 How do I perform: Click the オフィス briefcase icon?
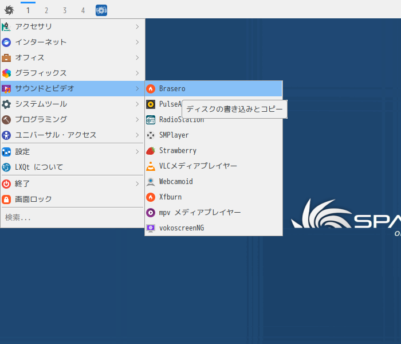coord(6,58)
